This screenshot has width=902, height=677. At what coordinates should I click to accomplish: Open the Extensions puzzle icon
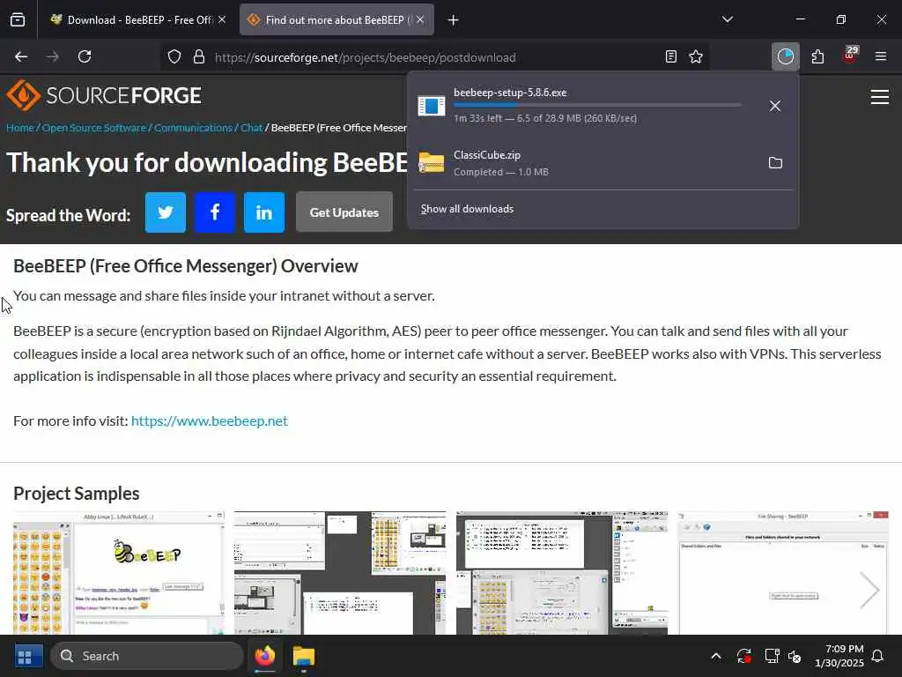click(818, 56)
